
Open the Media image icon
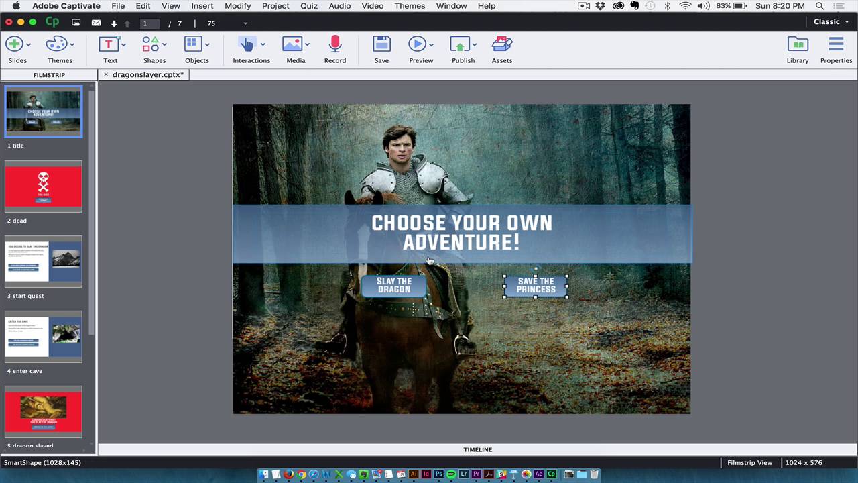[x=292, y=44]
